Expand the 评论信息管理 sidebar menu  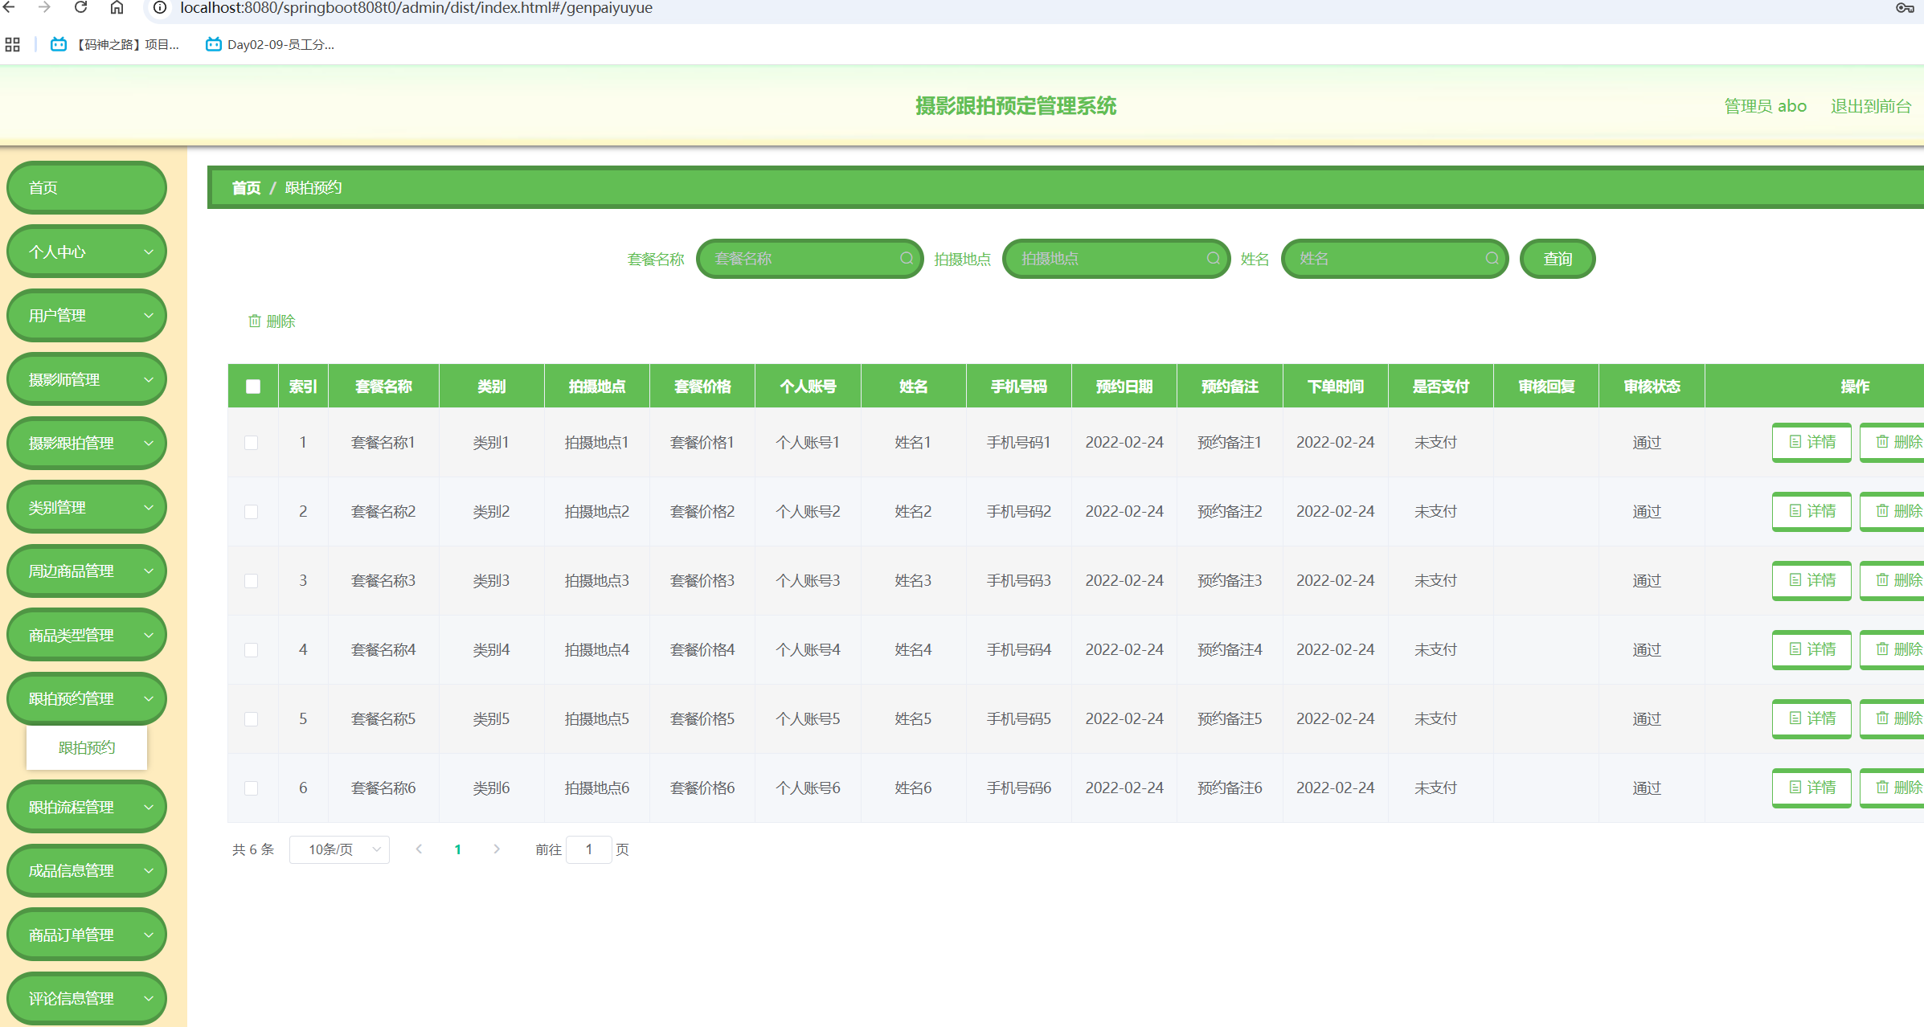(x=87, y=998)
